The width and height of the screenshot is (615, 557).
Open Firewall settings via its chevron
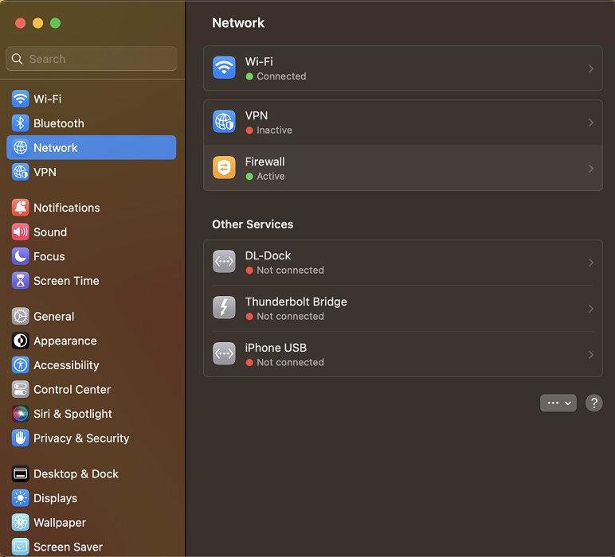tap(590, 169)
